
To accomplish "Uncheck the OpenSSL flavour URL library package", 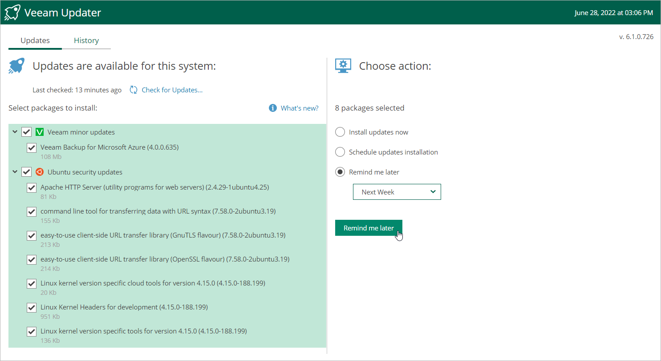I will [x=32, y=259].
